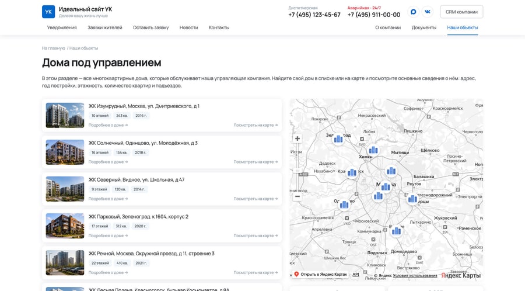Select the building marker near Химки
The image size is (525, 291).
pos(373,150)
